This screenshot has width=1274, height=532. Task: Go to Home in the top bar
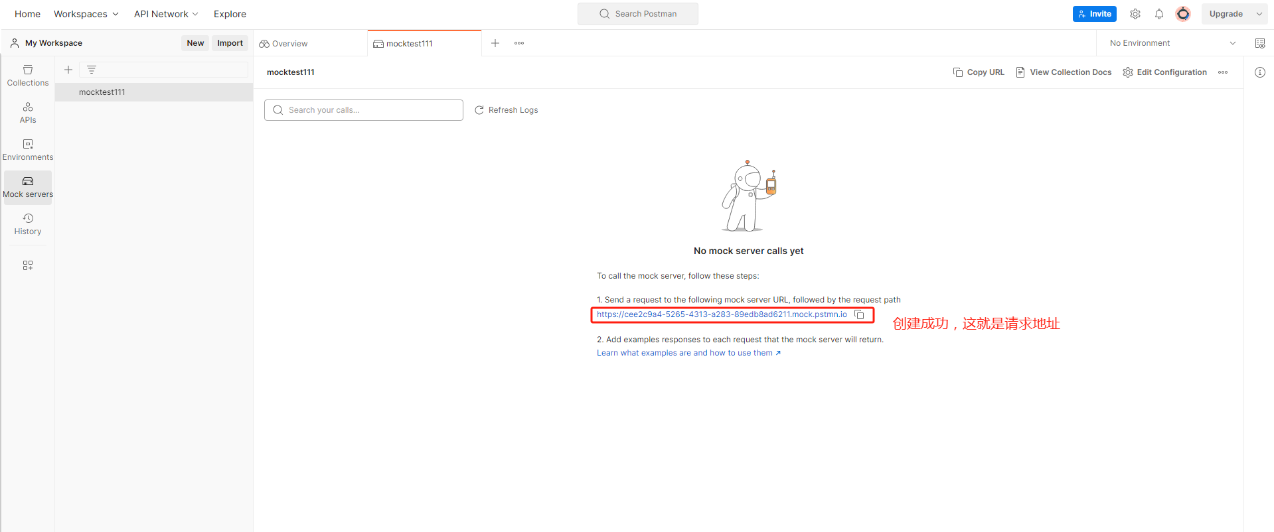point(27,14)
